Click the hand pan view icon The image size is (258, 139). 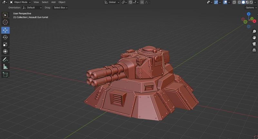[x=254, y=37]
